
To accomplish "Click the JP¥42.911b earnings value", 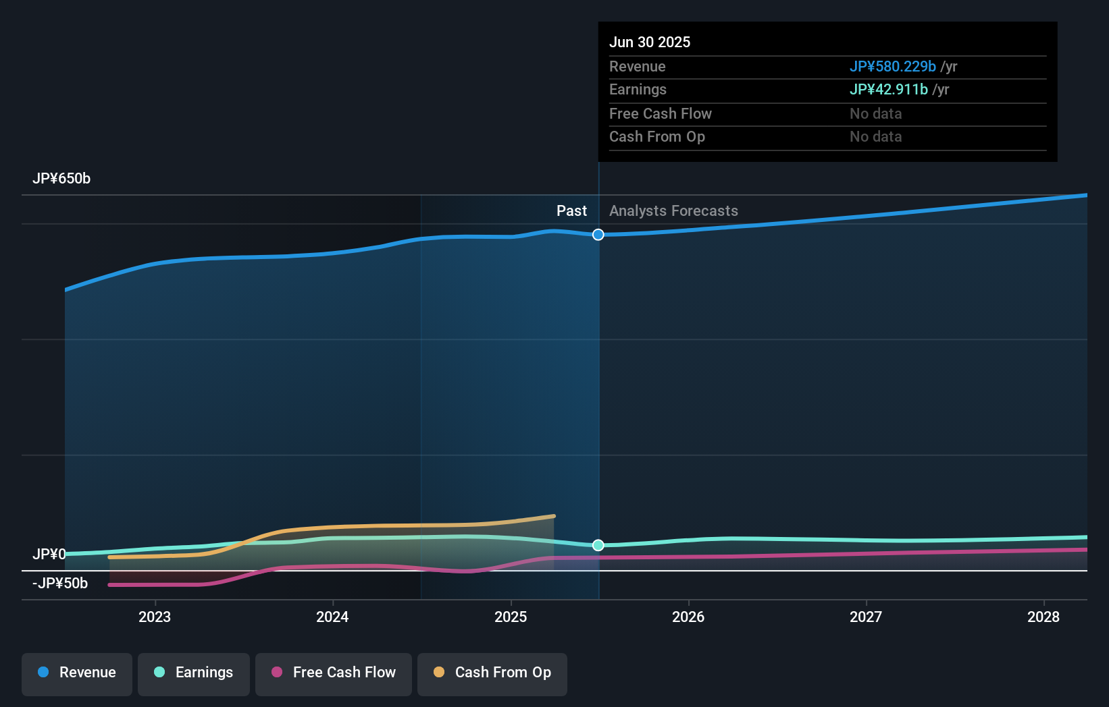I will (889, 90).
